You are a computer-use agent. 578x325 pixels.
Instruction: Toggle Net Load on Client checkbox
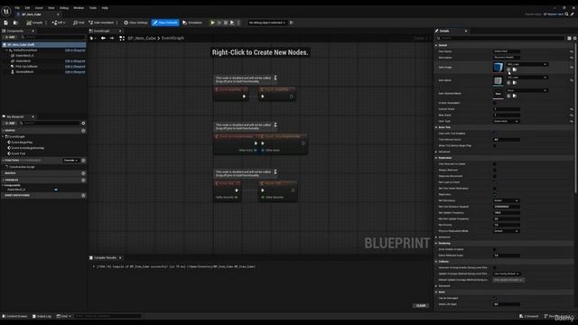(495, 182)
